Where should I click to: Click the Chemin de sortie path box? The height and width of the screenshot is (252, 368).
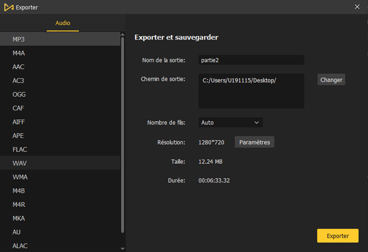point(251,91)
